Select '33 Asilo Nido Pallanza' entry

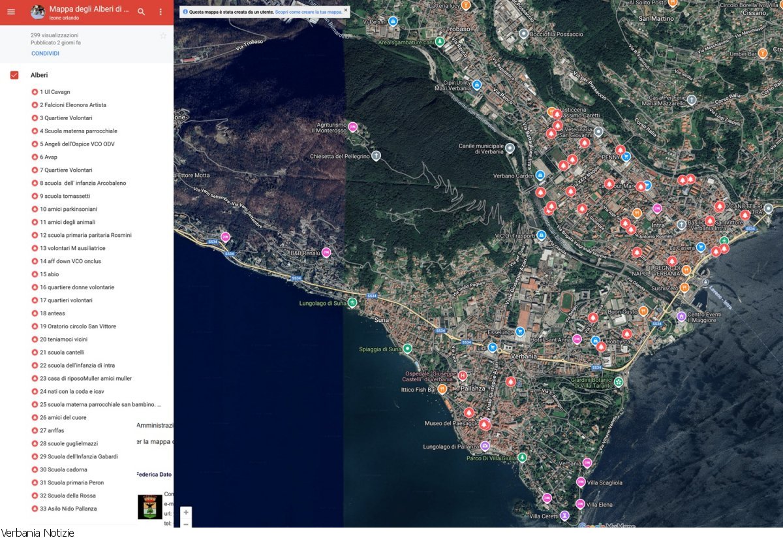coord(68,509)
